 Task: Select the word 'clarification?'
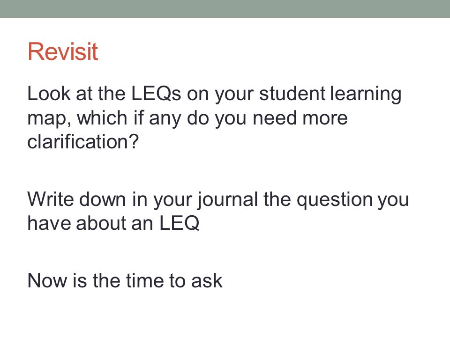click(83, 141)
